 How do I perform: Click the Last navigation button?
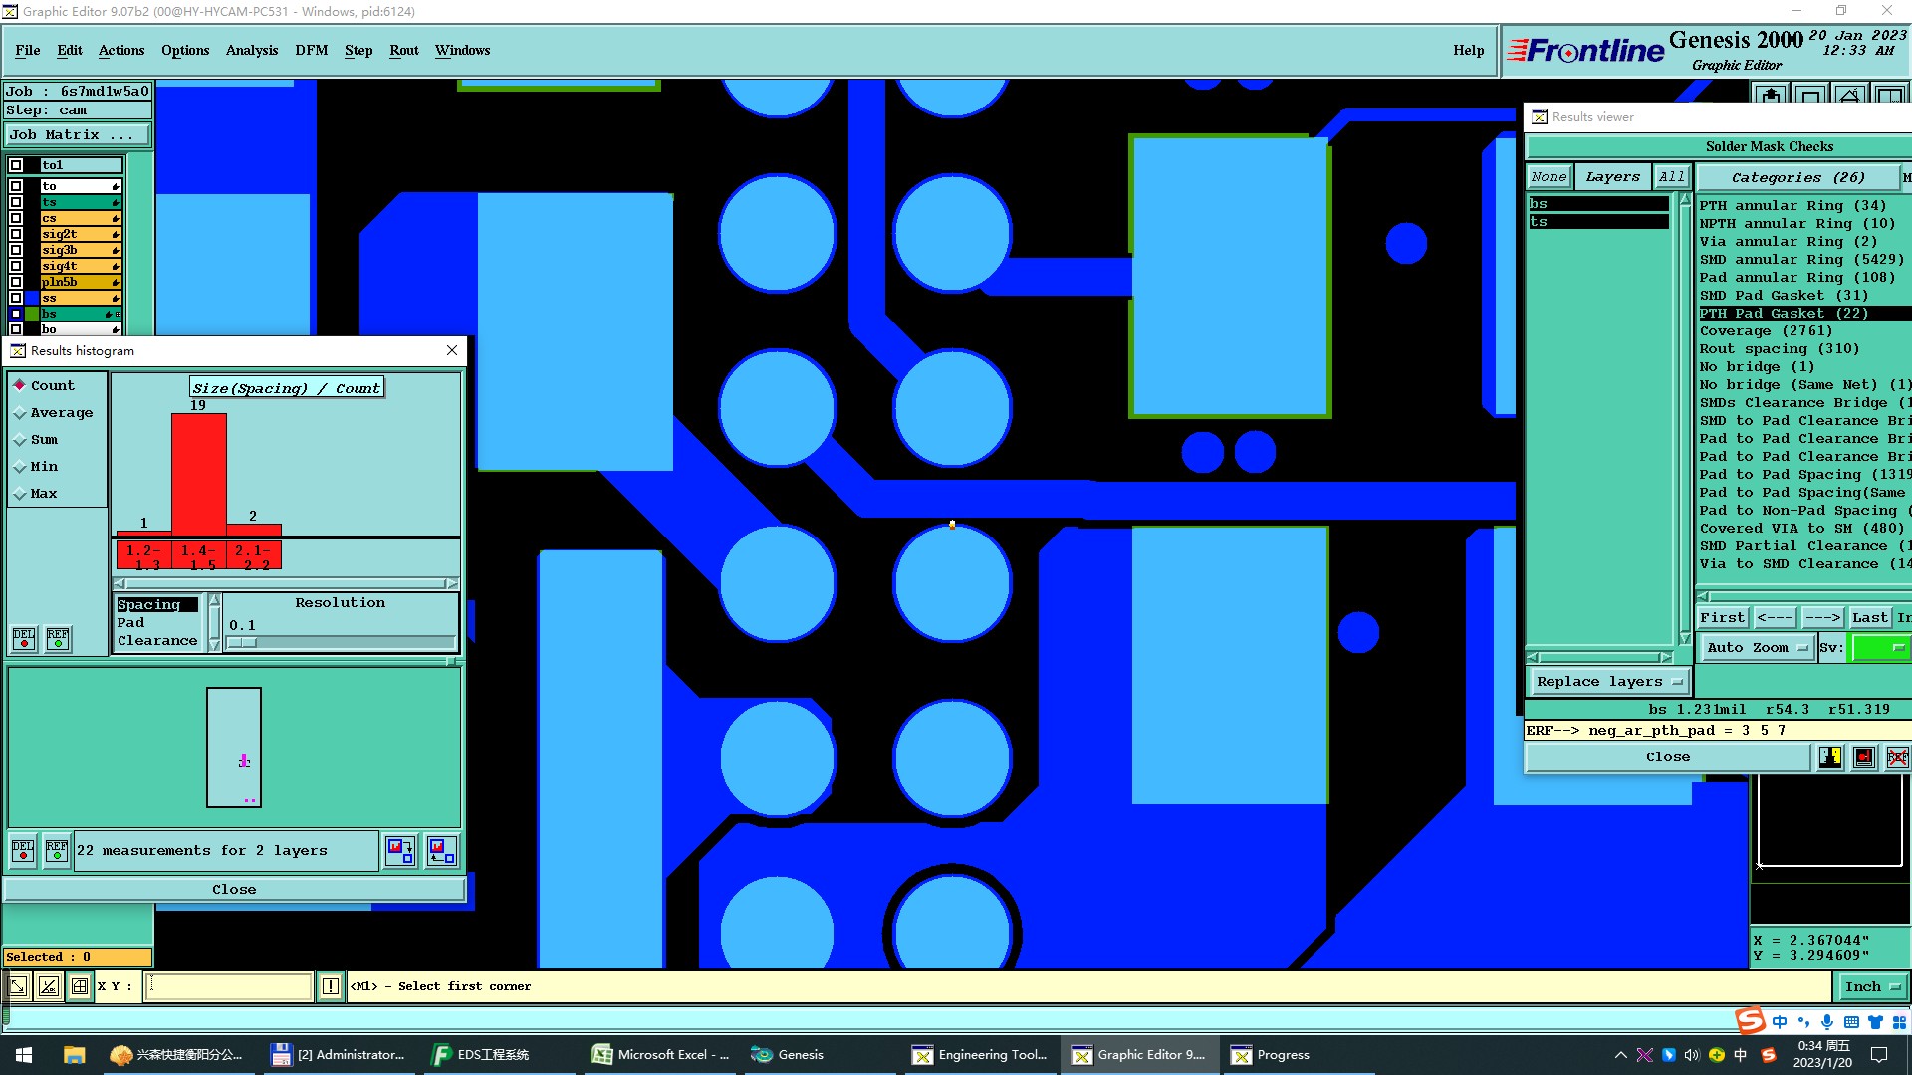click(1869, 617)
